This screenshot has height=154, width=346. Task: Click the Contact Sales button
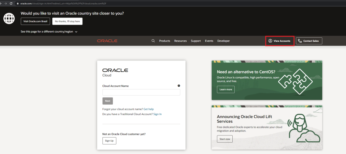coord(309,41)
